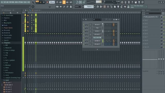Open the channel rack All filter dropdown
This screenshot has height=93, width=165.
97,20
